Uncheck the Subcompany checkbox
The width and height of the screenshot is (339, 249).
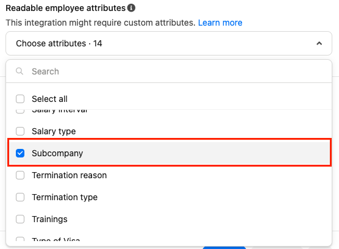coord(20,153)
